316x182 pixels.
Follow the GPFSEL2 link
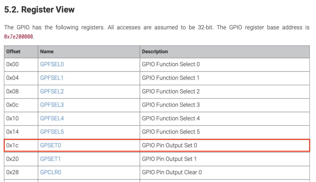click(52, 91)
